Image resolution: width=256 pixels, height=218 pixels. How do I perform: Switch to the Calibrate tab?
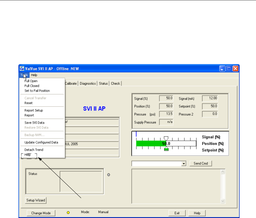coord(71,83)
